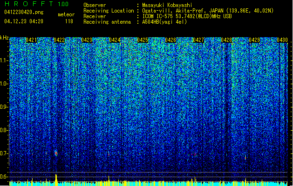The image size is (293, 186).
Task: Select observer name Masayuki Kobayashi
Action: (167, 5)
